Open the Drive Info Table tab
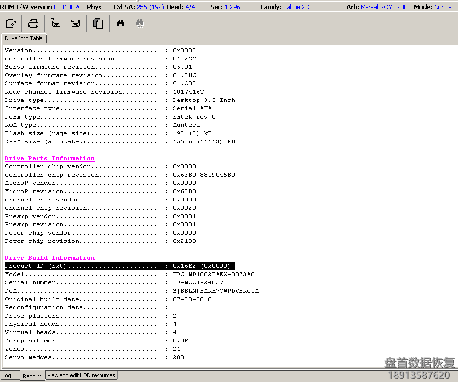This screenshot has height=382, width=458. (x=24, y=38)
